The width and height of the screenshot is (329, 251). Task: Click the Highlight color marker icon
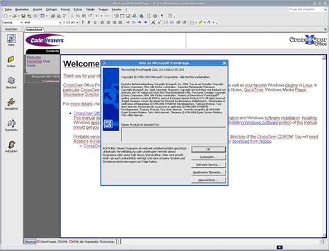coord(201,22)
